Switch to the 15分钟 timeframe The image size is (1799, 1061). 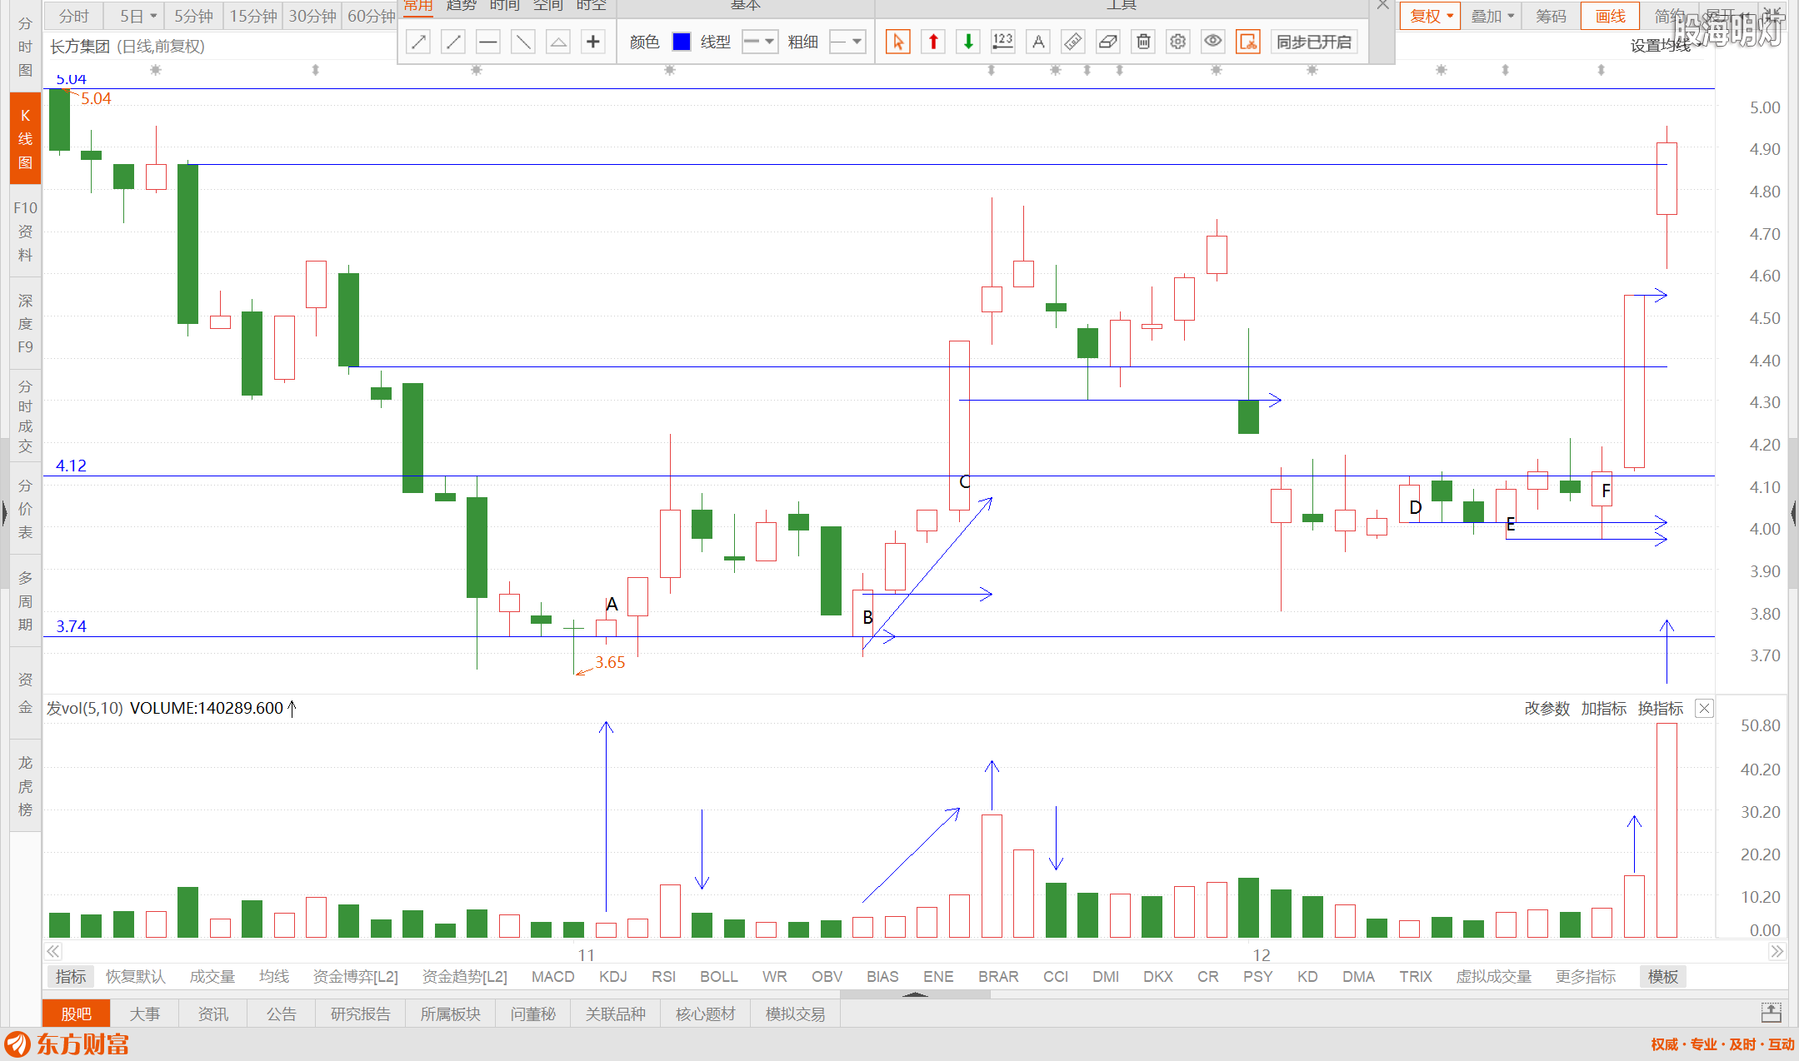click(x=253, y=16)
